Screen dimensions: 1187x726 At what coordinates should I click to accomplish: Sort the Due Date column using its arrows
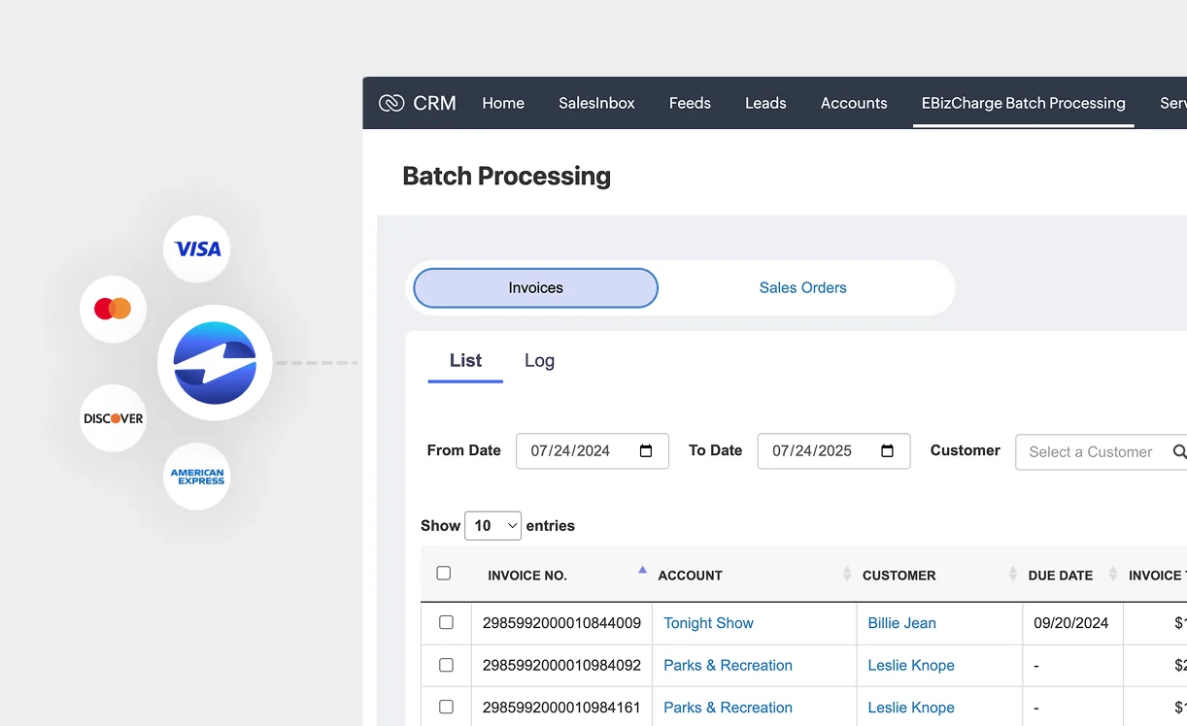tap(1113, 574)
